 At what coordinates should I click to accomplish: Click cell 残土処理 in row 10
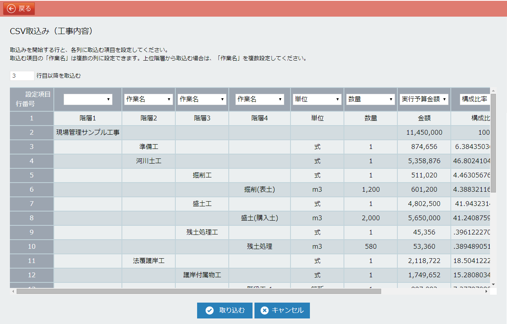[260, 246]
